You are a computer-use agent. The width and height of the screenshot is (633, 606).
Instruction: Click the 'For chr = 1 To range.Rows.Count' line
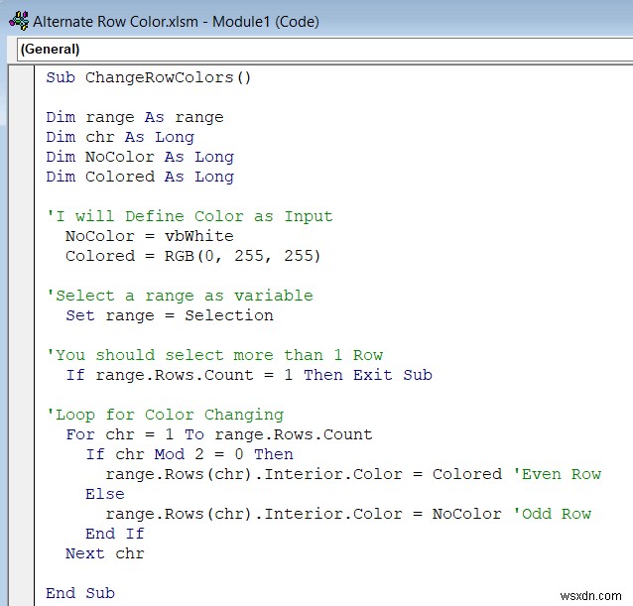click(x=218, y=434)
